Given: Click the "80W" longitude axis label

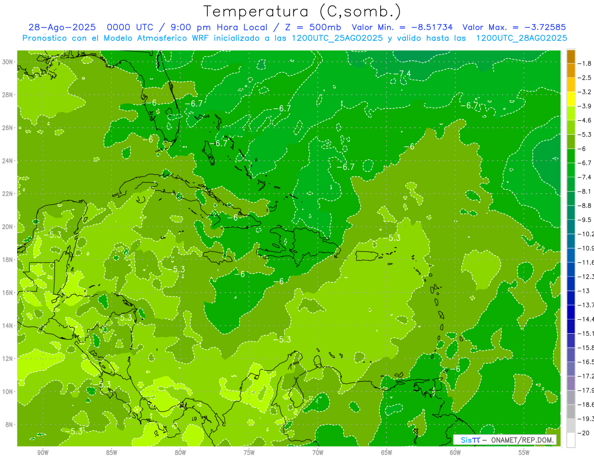Looking at the screenshot, I should [x=180, y=453].
